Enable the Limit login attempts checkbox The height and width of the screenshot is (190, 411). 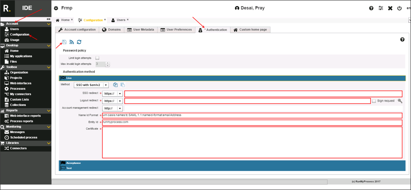pos(97,58)
